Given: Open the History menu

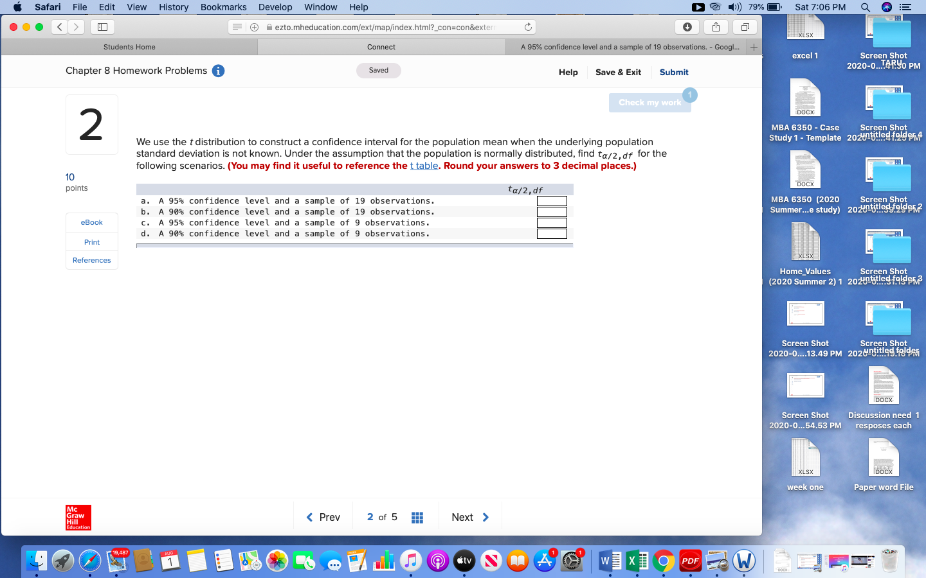Looking at the screenshot, I should [174, 7].
